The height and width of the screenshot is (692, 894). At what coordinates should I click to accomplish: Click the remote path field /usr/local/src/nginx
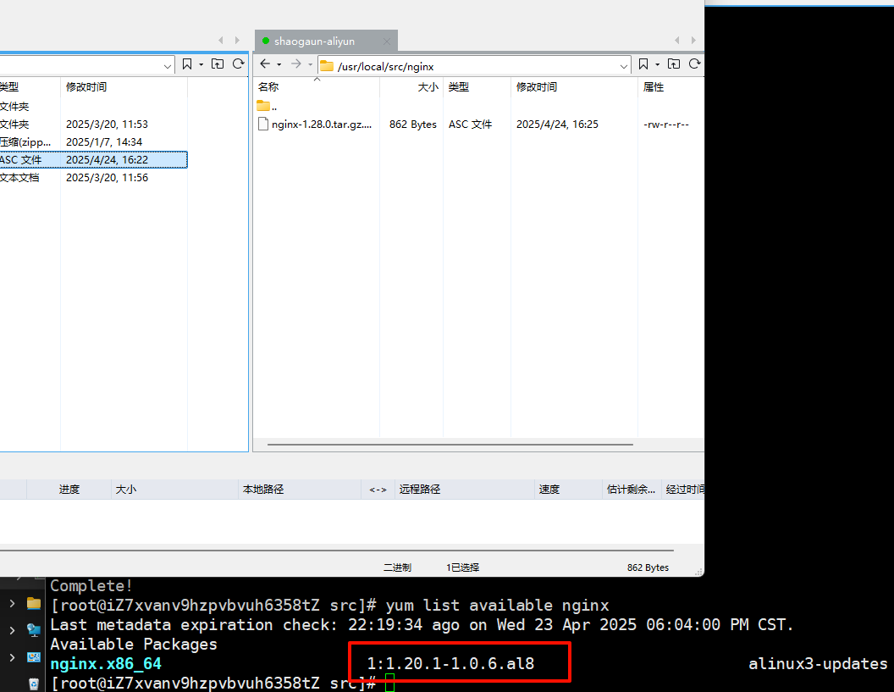click(x=474, y=66)
